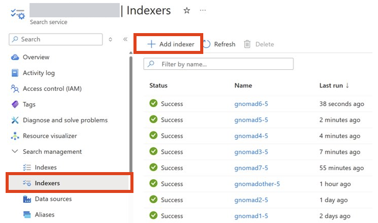
Task: Click the success checkmark for gnomad5-5
Action: click(x=153, y=119)
